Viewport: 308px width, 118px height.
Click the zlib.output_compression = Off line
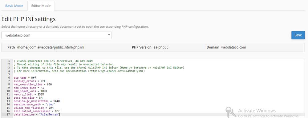coord(37,111)
